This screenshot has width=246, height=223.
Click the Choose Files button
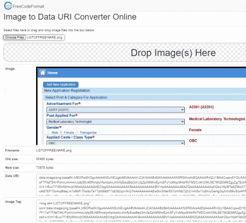pos(14,37)
